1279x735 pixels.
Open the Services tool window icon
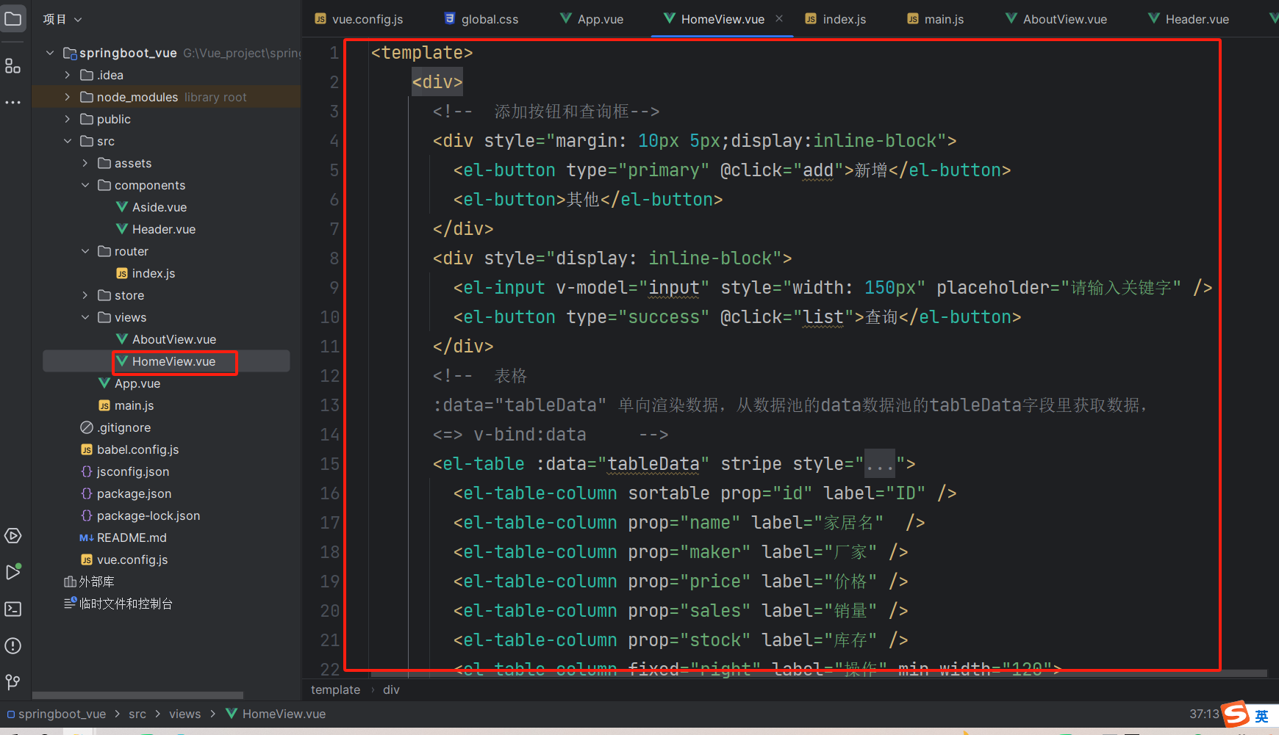point(13,536)
